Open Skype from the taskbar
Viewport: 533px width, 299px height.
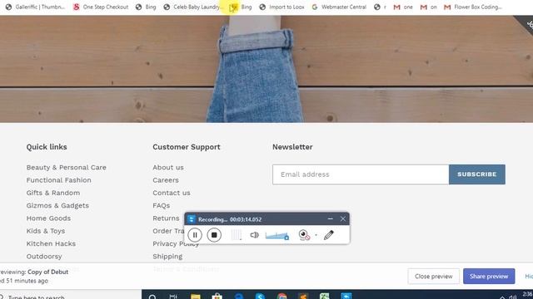(261, 297)
